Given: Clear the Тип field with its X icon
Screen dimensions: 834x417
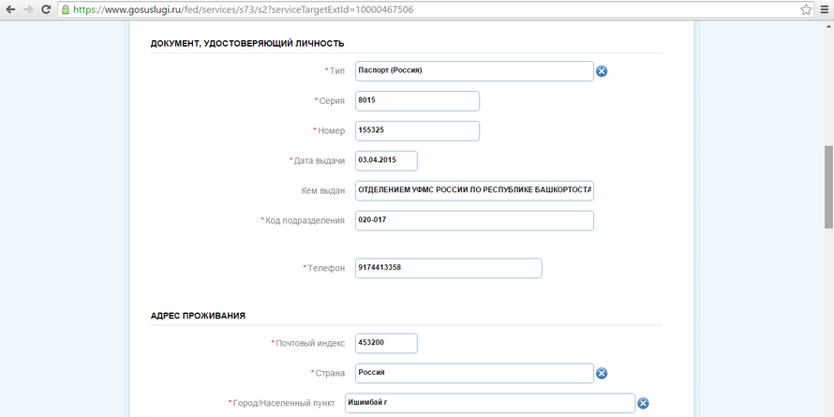Looking at the screenshot, I should pyautogui.click(x=602, y=71).
